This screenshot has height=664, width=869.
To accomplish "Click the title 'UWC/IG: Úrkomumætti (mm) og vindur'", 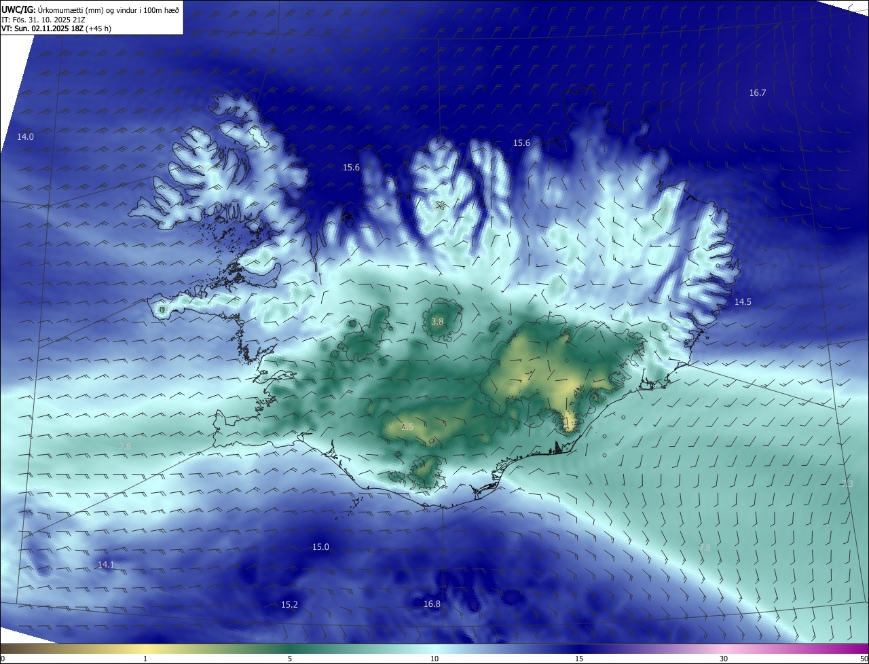I will pos(90,10).
